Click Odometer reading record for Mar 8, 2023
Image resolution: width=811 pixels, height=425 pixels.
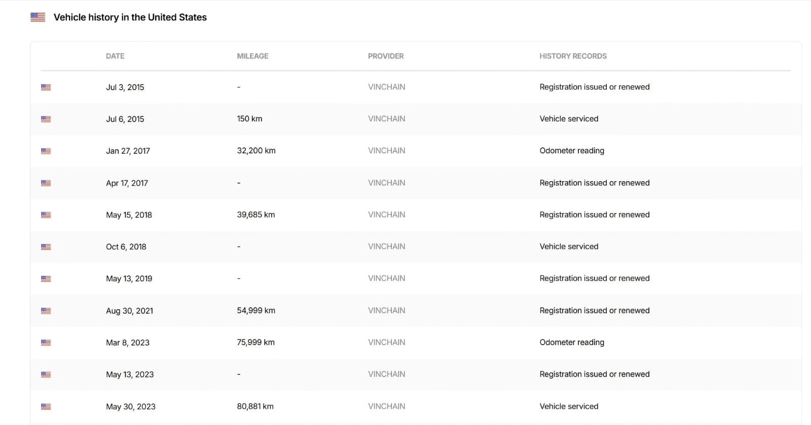coord(572,343)
